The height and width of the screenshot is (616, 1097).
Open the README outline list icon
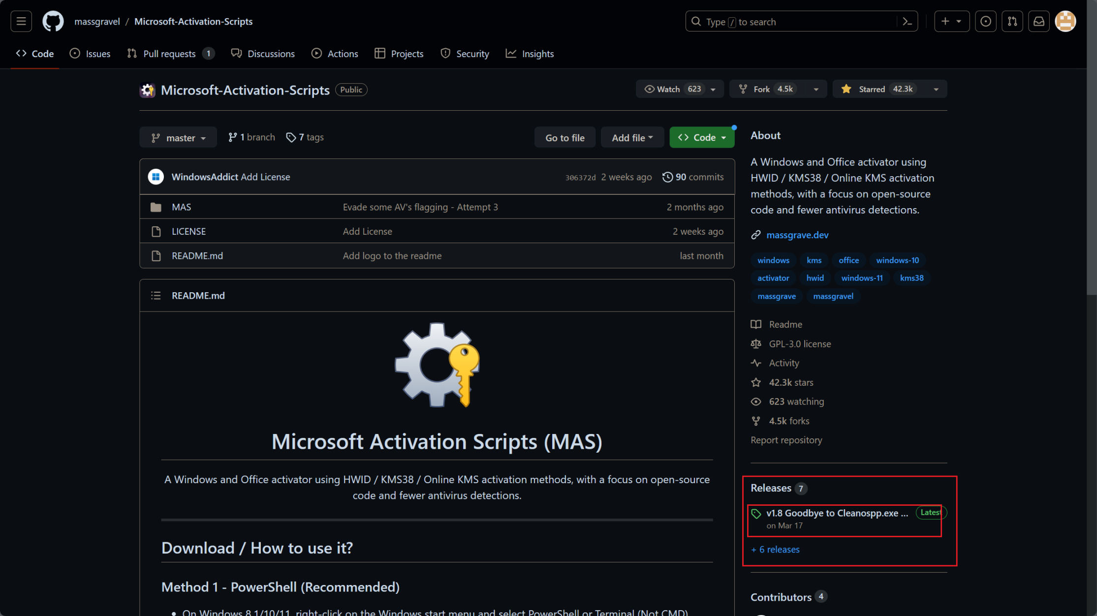(156, 296)
